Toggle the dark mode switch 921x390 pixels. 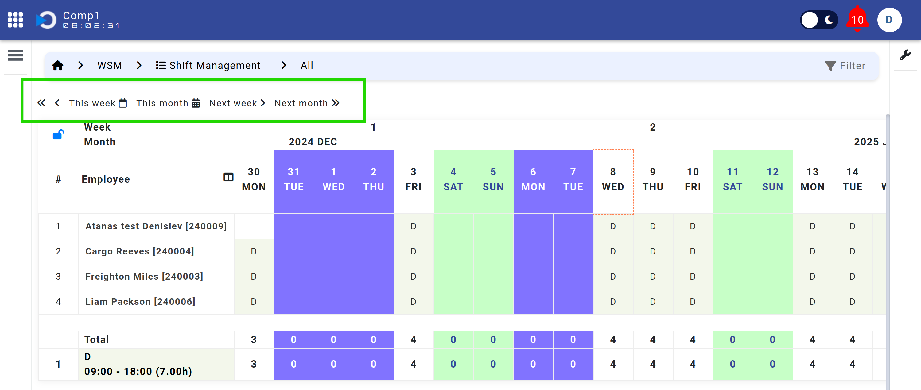pyautogui.click(x=819, y=20)
